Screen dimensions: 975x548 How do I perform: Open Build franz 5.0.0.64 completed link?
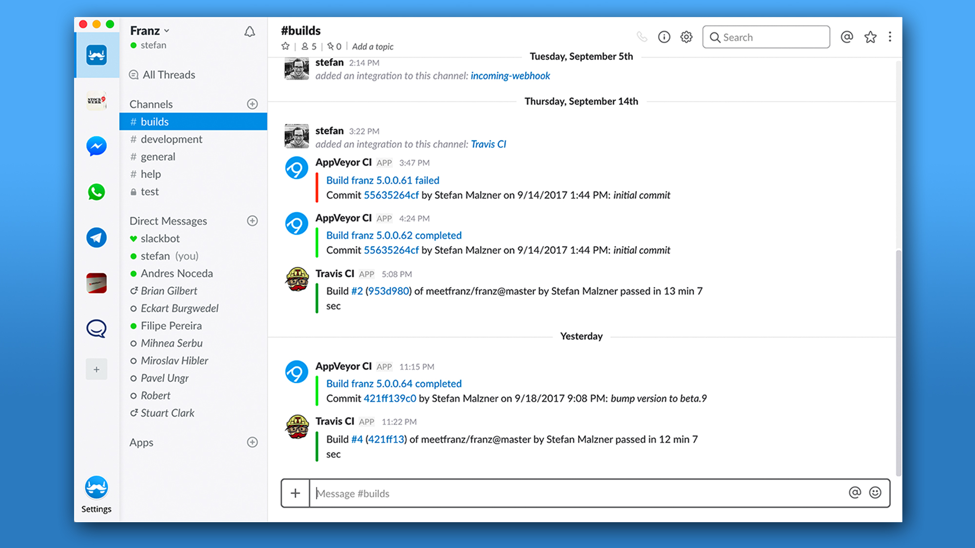tap(394, 384)
